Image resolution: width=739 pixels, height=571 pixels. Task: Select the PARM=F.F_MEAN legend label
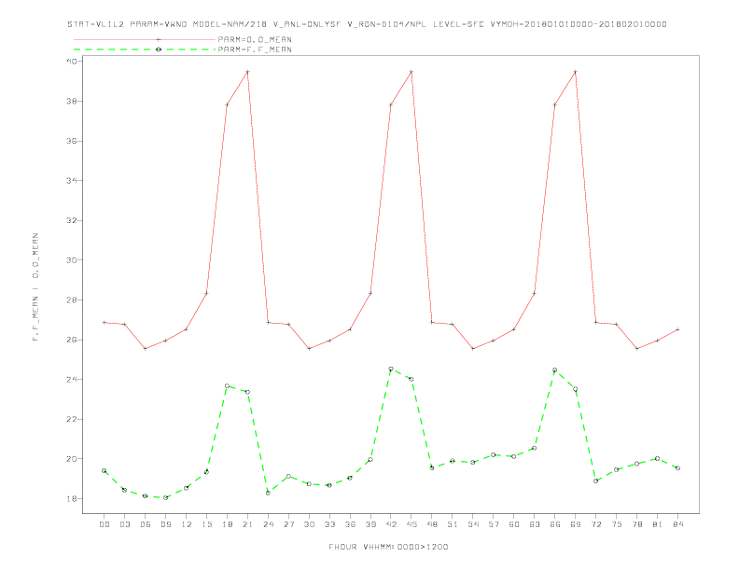(x=255, y=49)
